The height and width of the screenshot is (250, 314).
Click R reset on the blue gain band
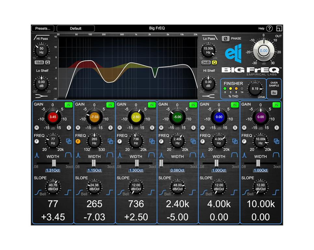pyautogui.click(x=203, y=128)
